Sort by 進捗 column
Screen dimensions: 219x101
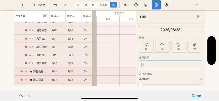[x=87, y=16]
